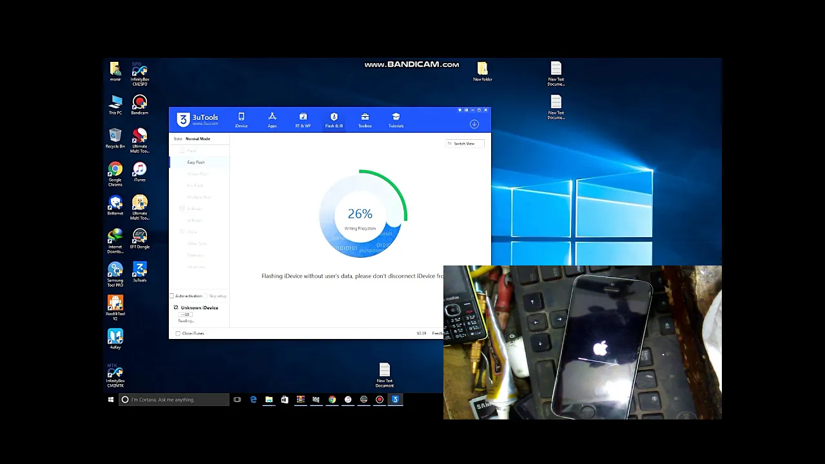Switch to the RT & WP tab

pos(303,120)
